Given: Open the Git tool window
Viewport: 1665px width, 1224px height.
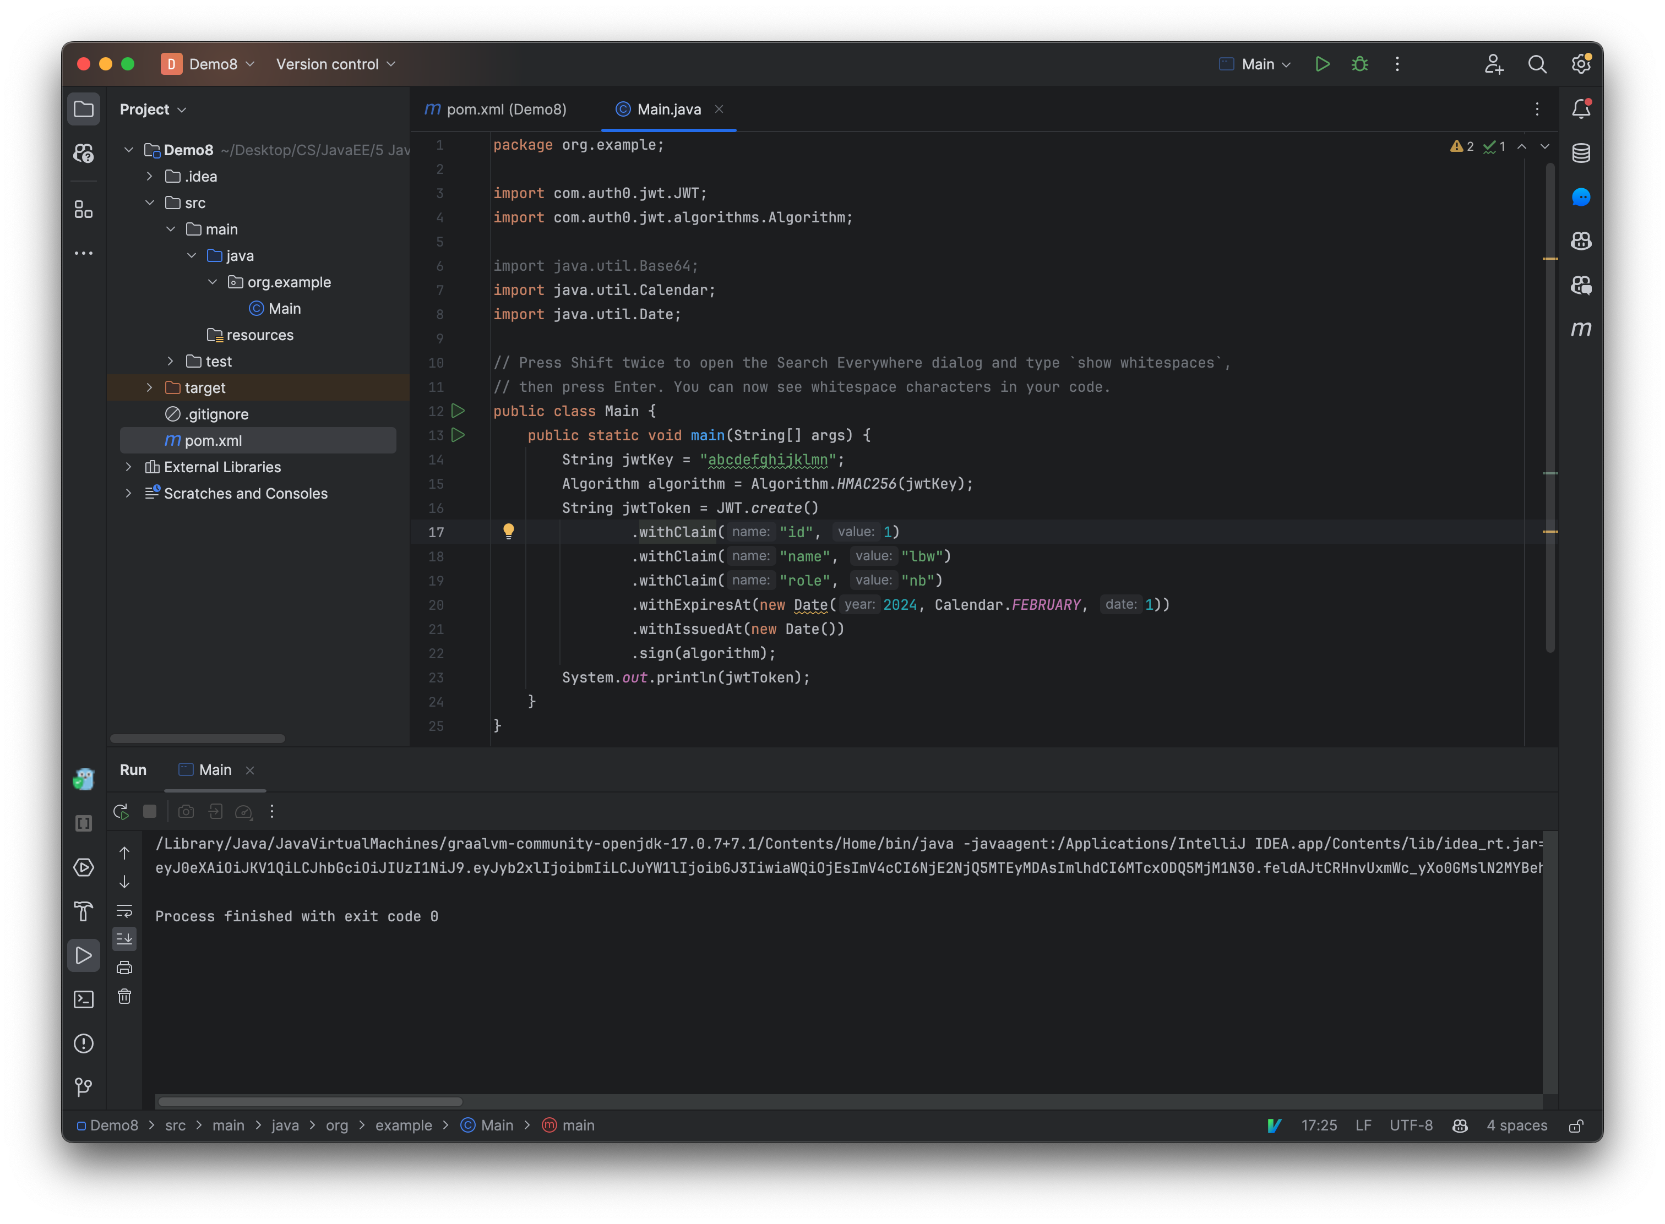Looking at the screenshot, I should pyautogui.click(x=84, y=1087).
